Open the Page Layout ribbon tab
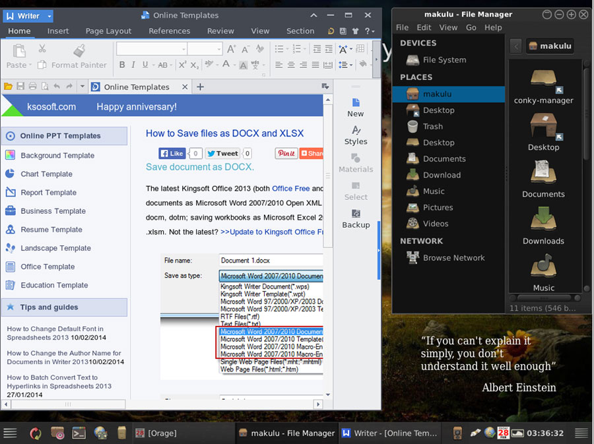 pyautogui.click(x=108, y=31)
